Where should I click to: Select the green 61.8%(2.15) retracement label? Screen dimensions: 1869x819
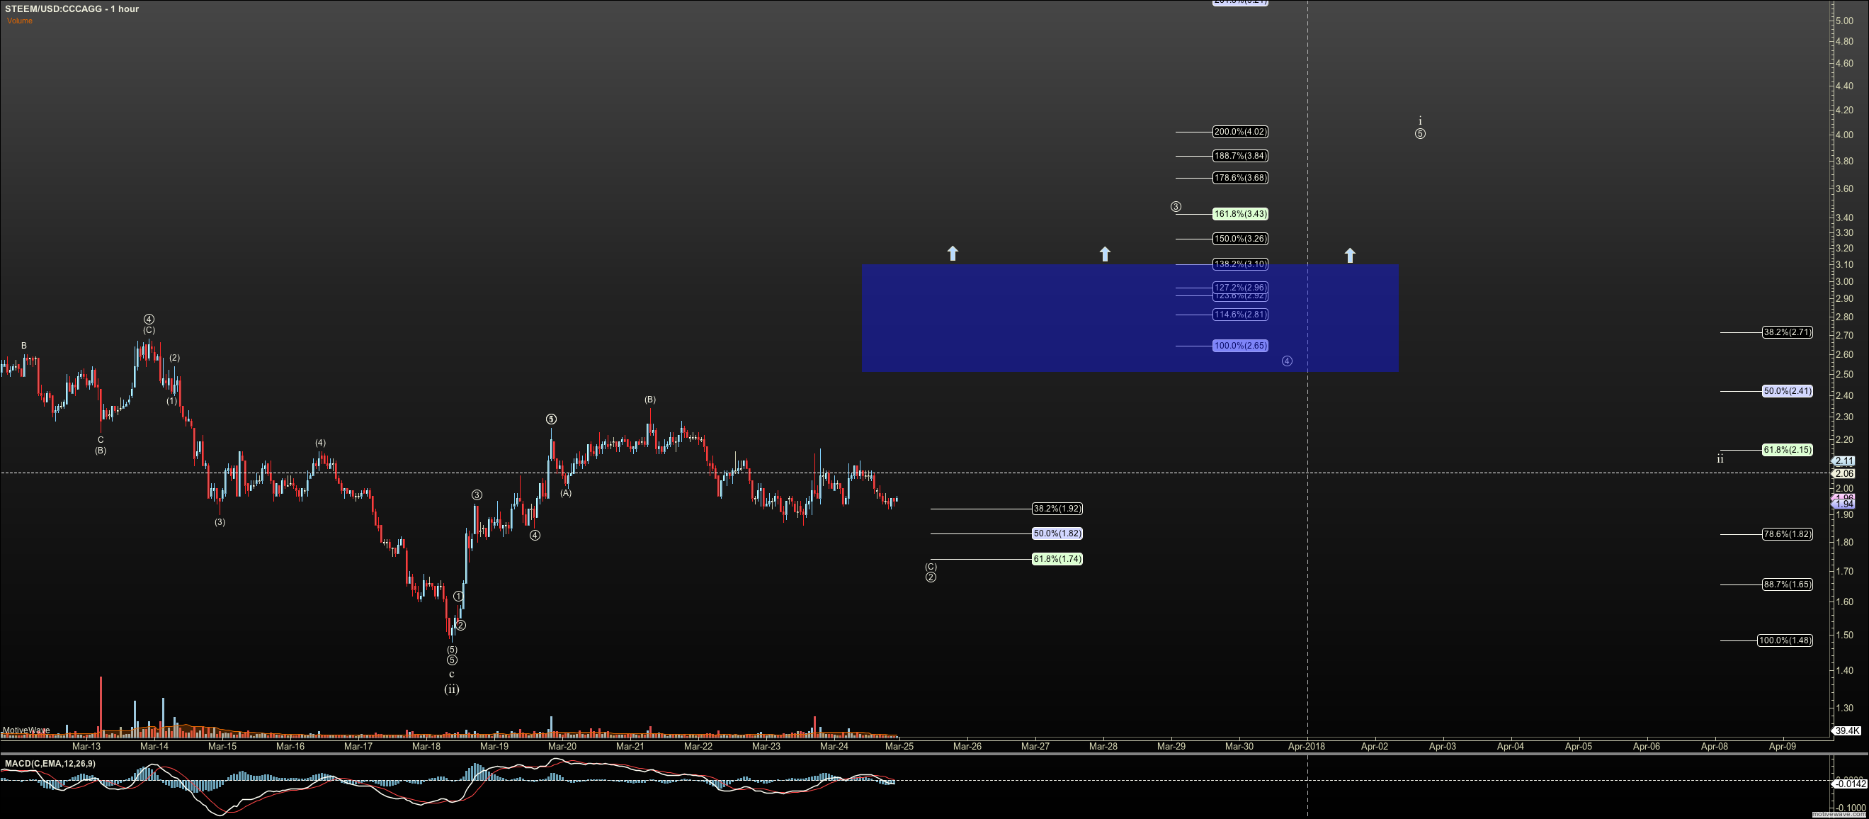1788,450
